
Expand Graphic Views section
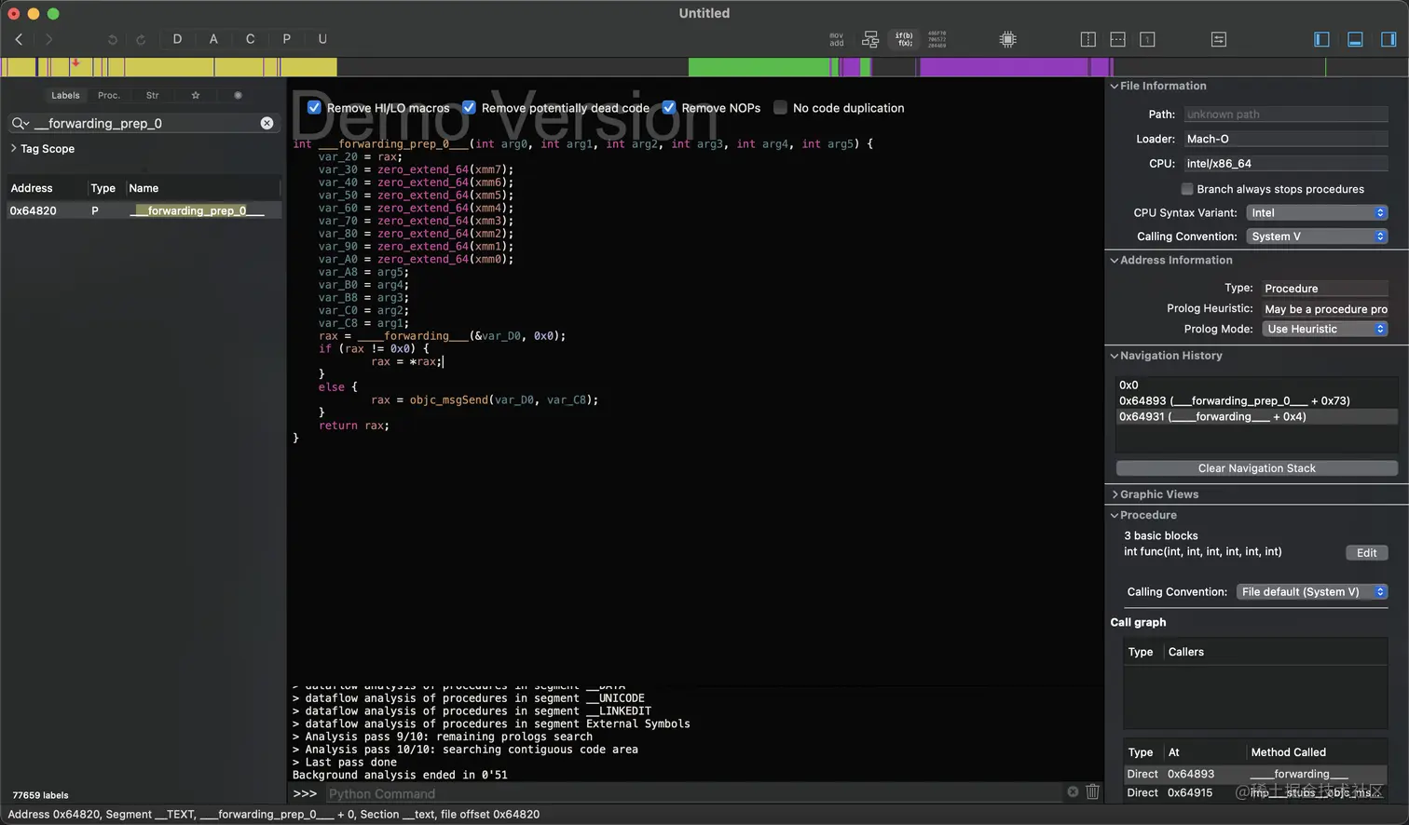1115,494
